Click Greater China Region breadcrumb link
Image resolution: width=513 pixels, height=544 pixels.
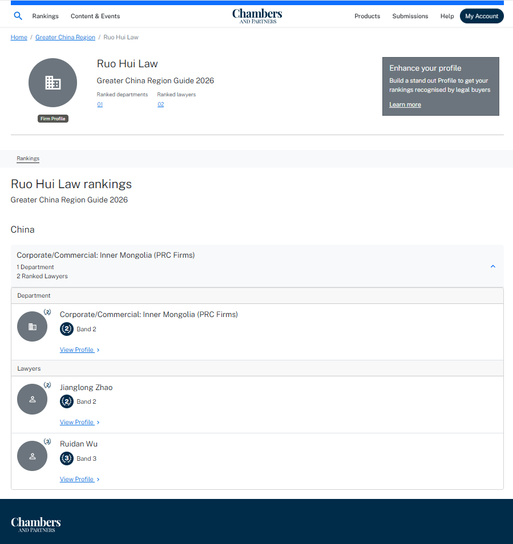pos(65,37)
